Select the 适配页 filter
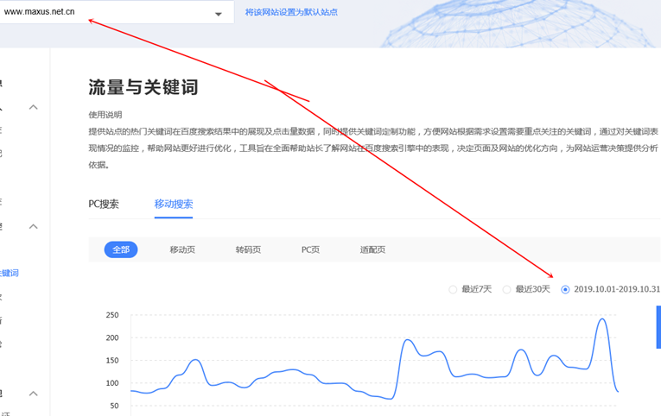The image size is (661, 416). click(372, 249)
